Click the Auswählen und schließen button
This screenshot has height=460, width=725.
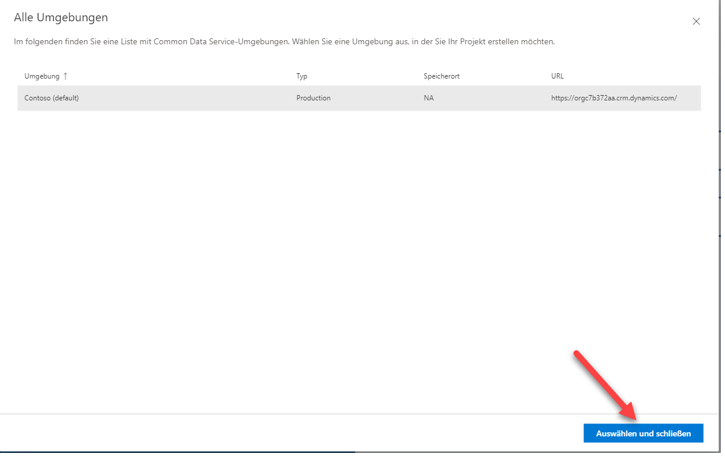(x=643, y=433)
